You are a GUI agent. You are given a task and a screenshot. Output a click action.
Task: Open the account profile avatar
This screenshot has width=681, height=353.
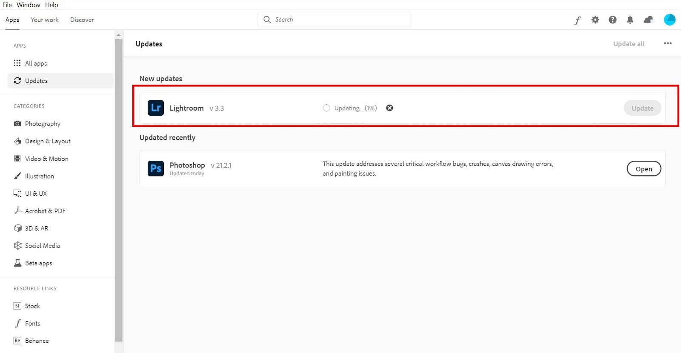pyautogui.click(x=670, y=20)
